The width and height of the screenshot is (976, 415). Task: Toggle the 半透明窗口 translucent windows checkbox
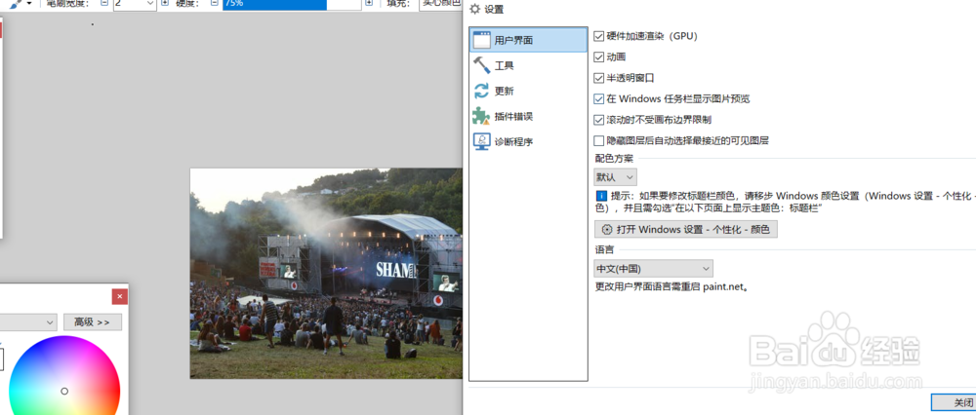tap(599, 78)
